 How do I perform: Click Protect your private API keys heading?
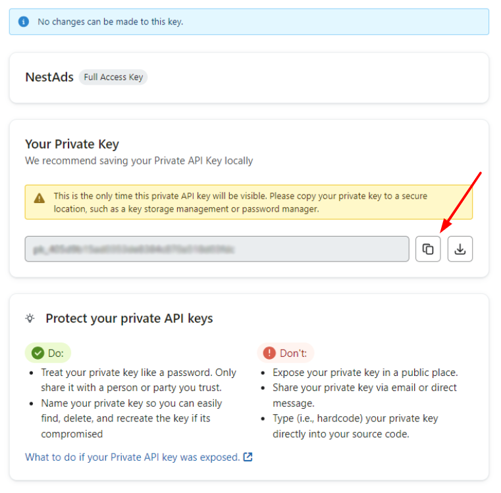(x=129, y=318)
